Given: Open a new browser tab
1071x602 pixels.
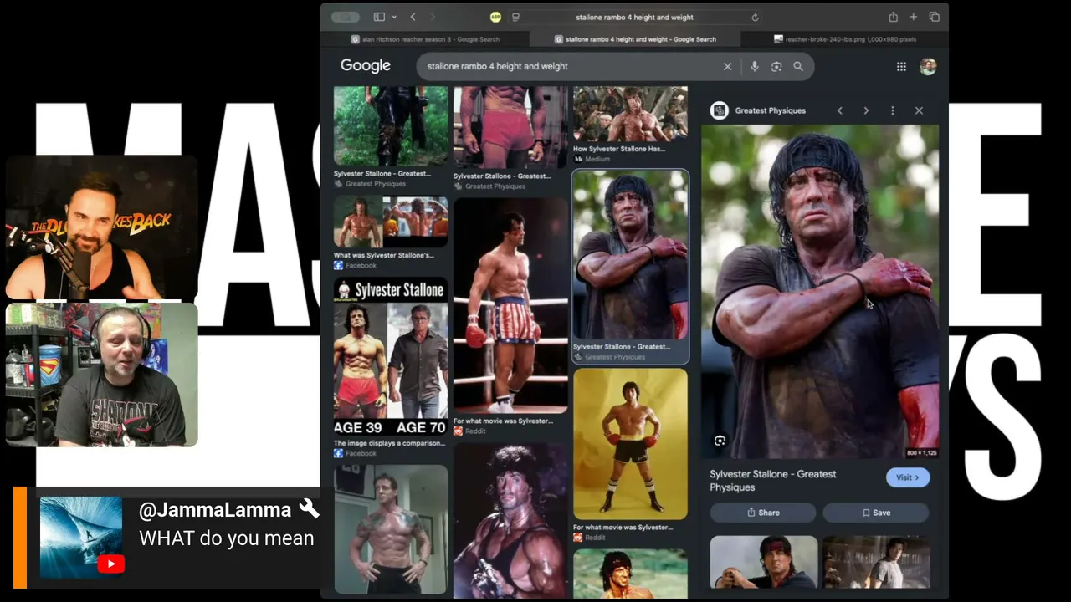Looking at the screenshot, I should tap(914, 17).
